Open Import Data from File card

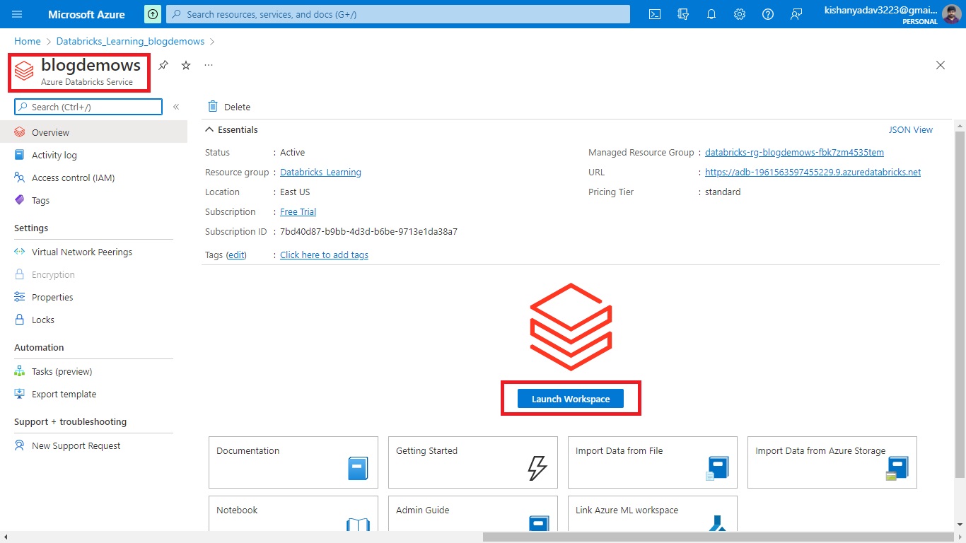653,462
